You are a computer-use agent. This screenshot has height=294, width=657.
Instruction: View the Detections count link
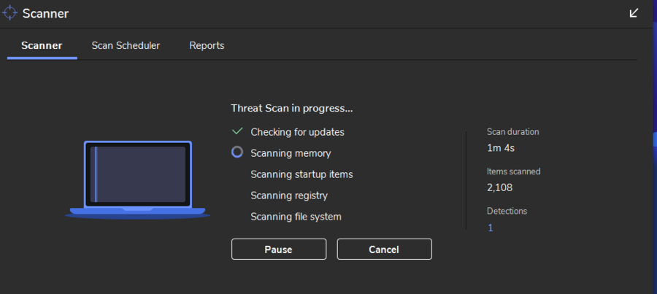tap(491, 228)
